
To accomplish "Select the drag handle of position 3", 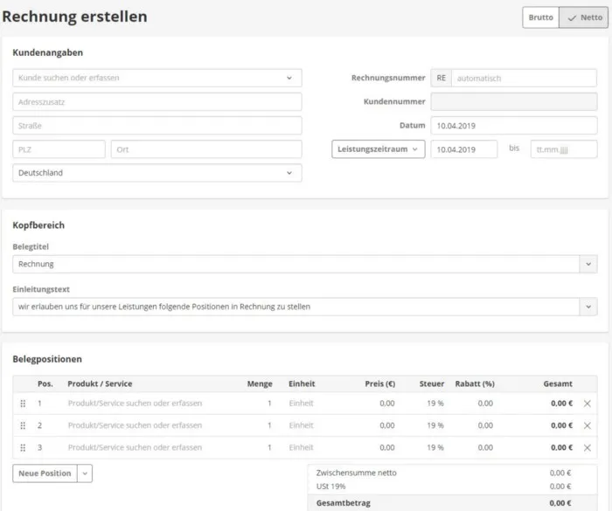I will [23, 448].
